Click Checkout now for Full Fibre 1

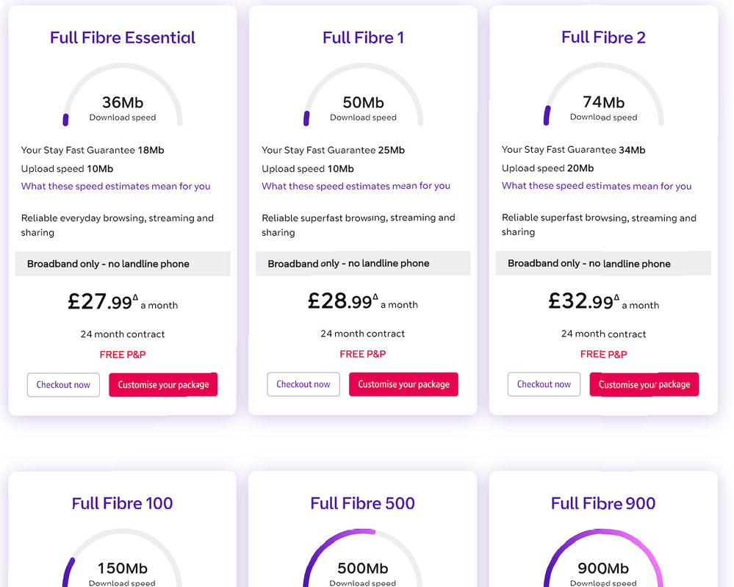(x=303, y=384)
